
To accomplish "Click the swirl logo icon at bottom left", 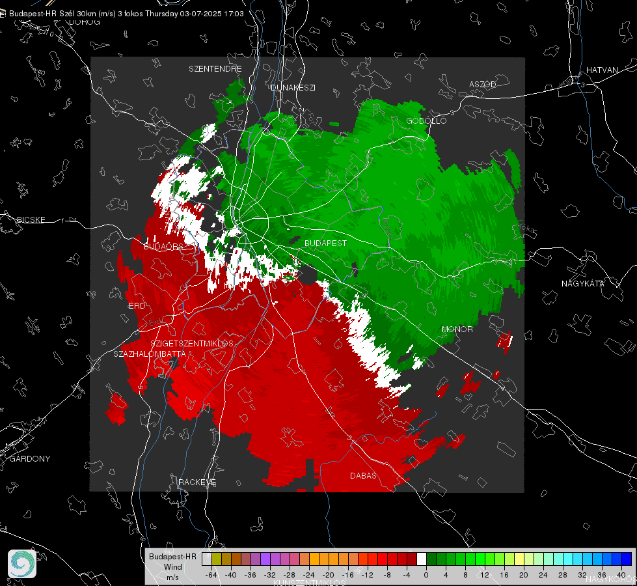I will point(22,564).
